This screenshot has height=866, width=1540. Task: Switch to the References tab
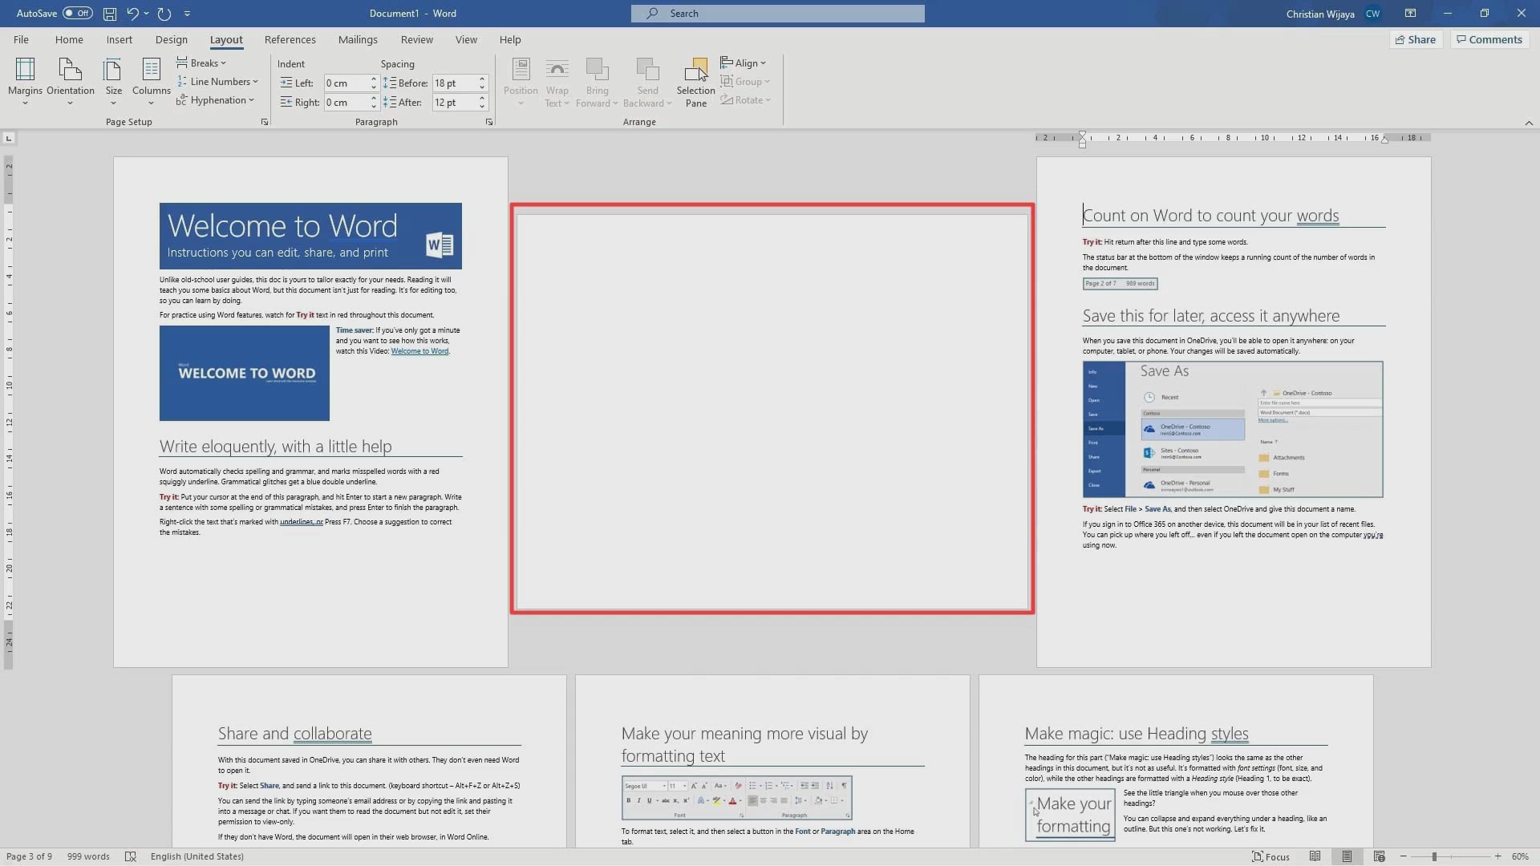290,39
